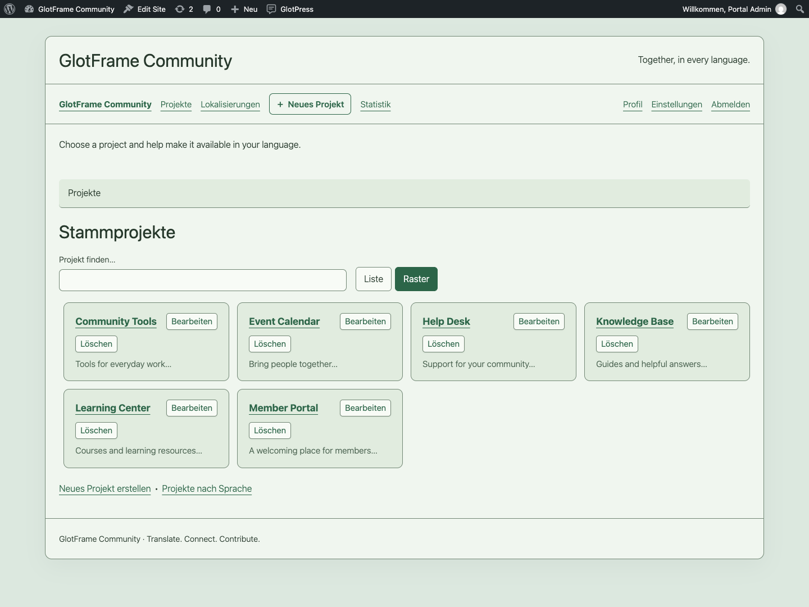This screenshot has height=607, width=809.
Task: Click GlotFrame Community nav home link
Action: tap(105, 105)
